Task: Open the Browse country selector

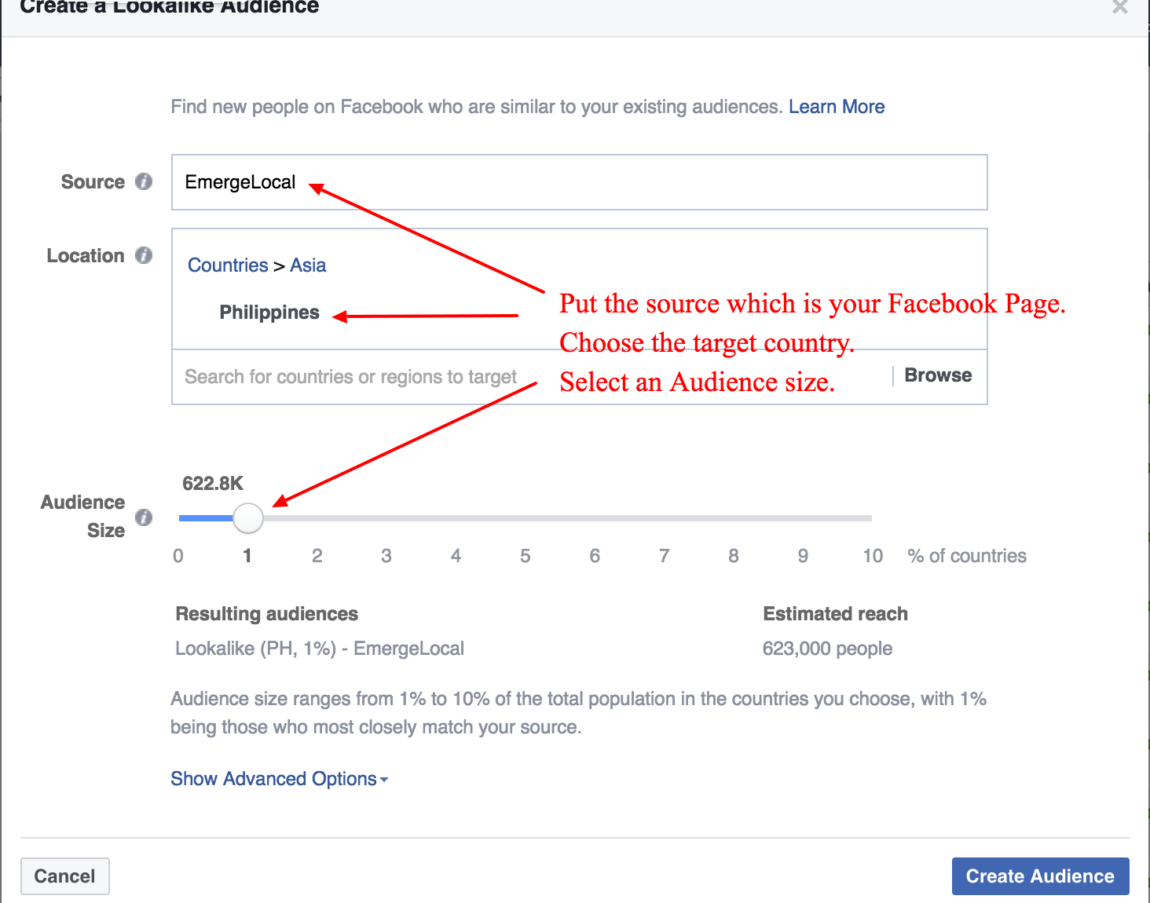Action: click(938, 375)
